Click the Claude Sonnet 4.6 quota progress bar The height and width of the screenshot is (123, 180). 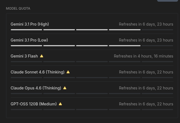[92, 78]
